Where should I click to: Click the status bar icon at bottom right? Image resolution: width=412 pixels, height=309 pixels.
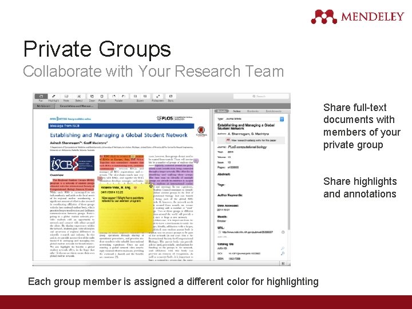tap(283, 263)
